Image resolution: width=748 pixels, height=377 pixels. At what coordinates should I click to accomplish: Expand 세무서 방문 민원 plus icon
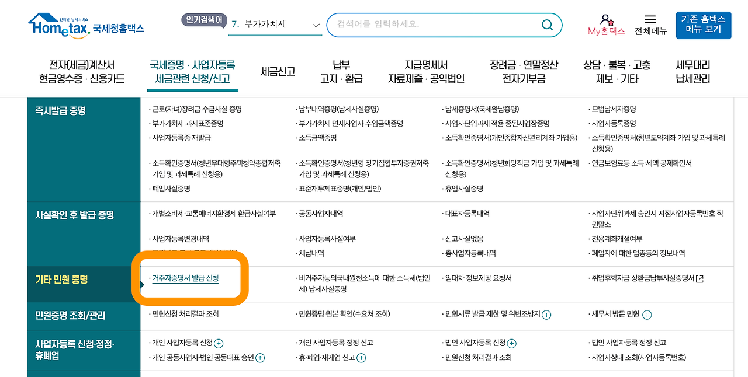(x=646, y=315)
